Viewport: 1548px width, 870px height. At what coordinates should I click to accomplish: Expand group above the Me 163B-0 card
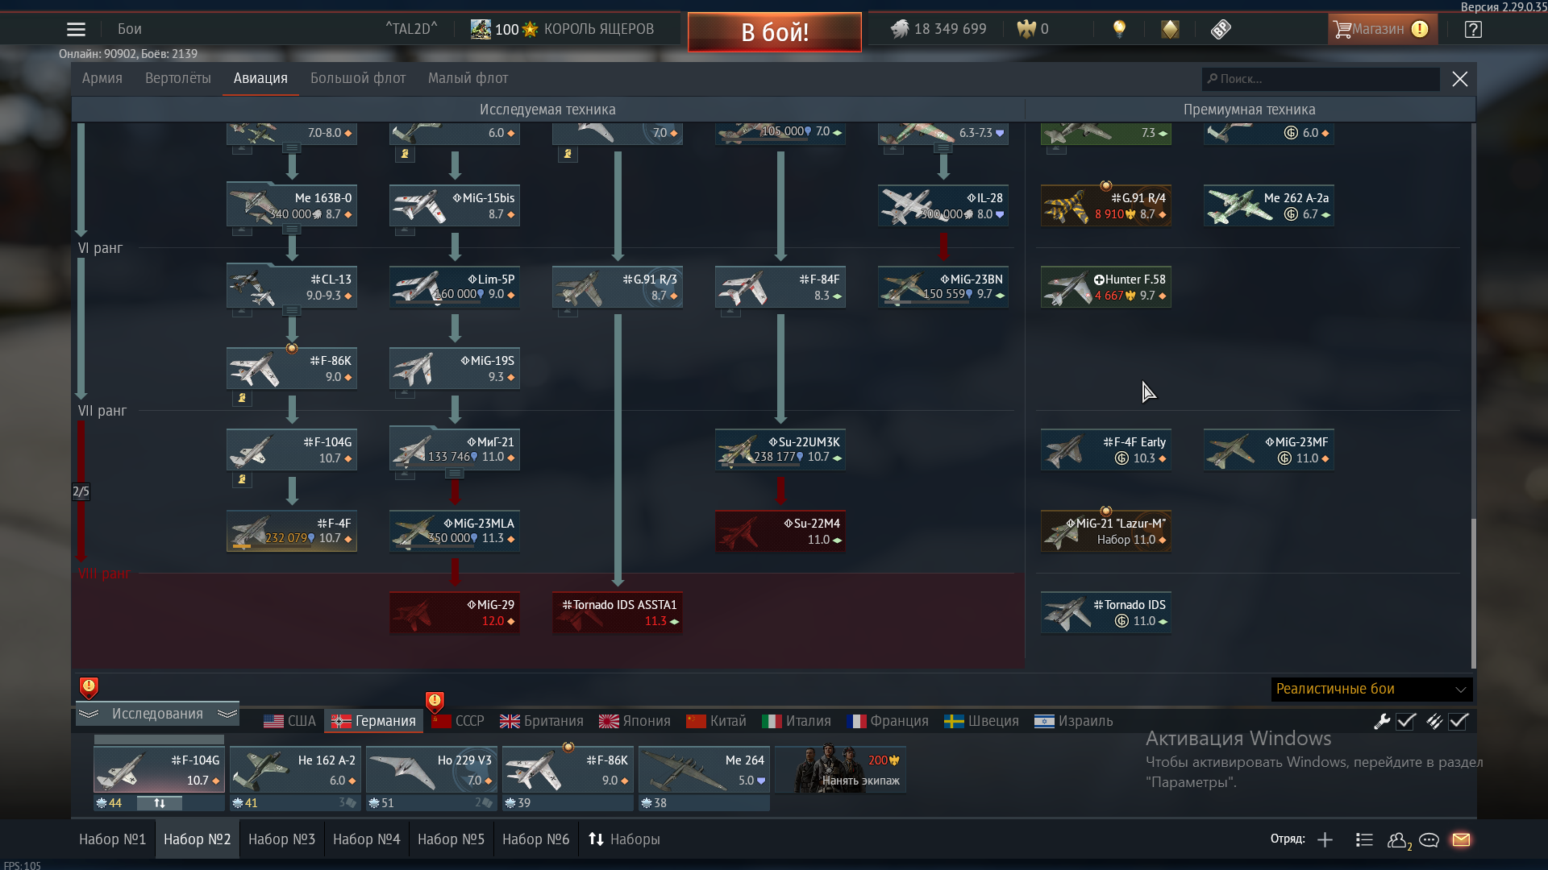pos(292,148)
